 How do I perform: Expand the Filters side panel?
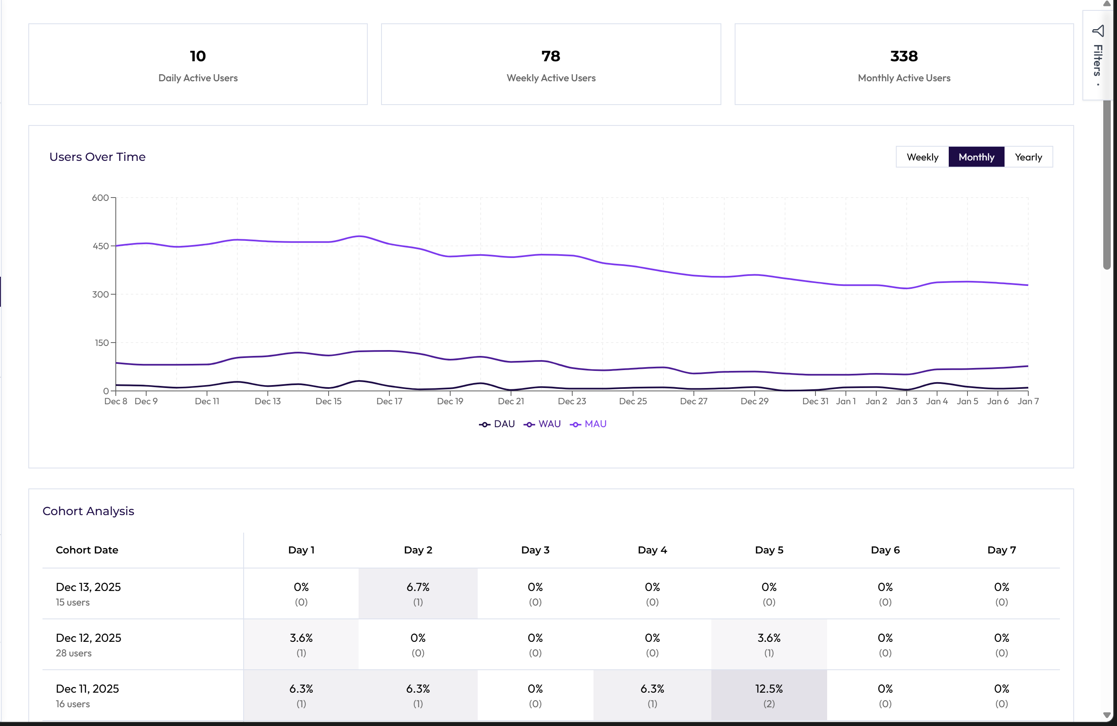[x=1097, y=60]
